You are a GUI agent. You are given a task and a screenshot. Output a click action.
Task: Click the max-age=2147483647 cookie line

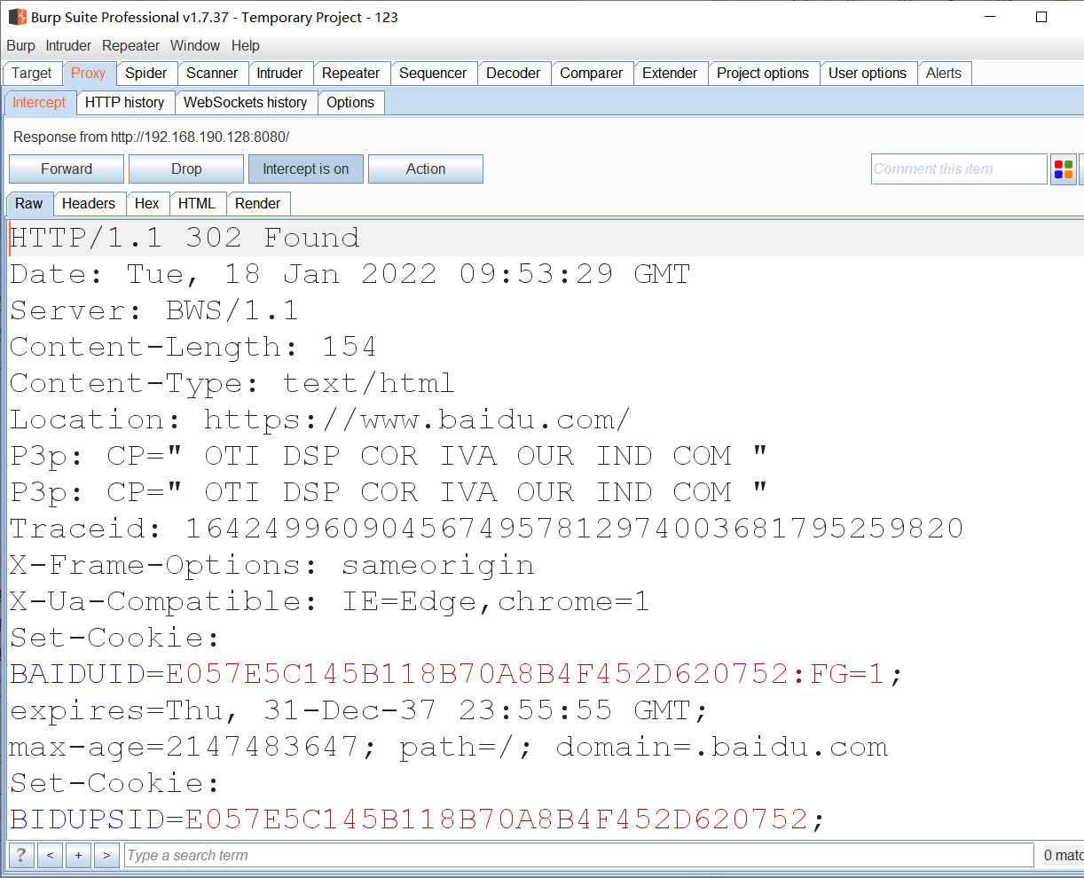pos(448,747)
